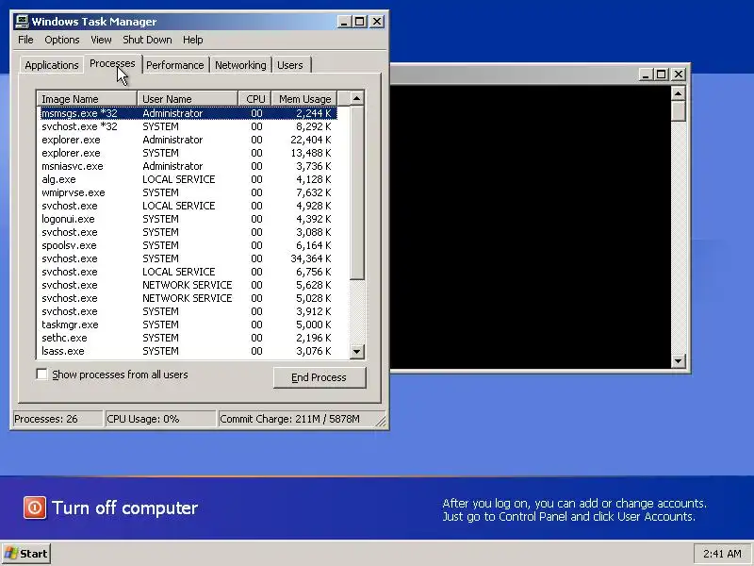Select the msmsgs.exe *32 process row

point(188,113)
